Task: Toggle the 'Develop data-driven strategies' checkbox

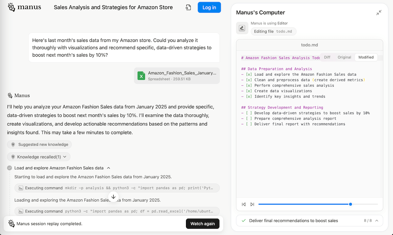Action: [249, 113]
